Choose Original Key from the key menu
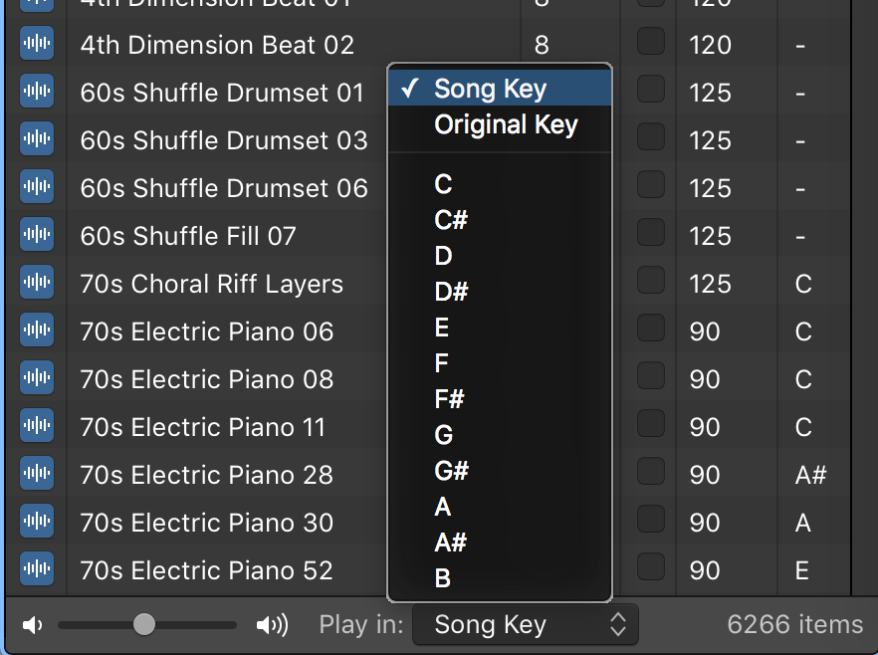Screen dimensions: 878x655 506,124
